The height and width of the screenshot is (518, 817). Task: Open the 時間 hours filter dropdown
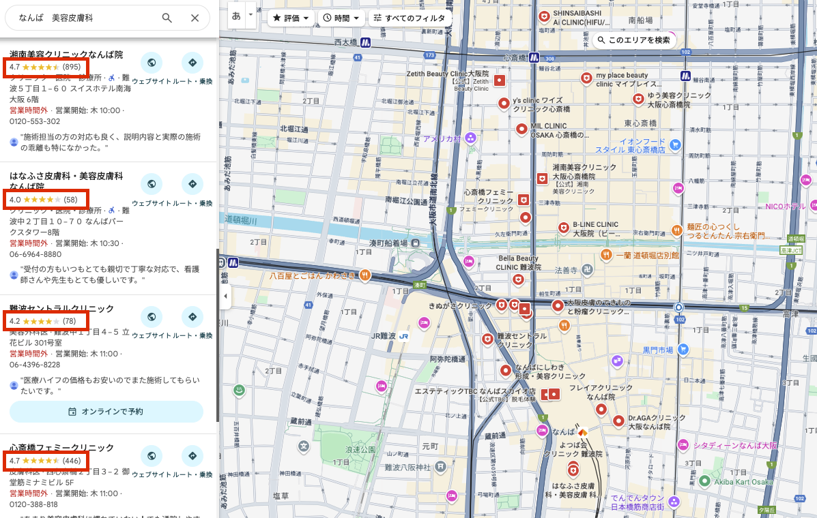(x=341, y=18)
